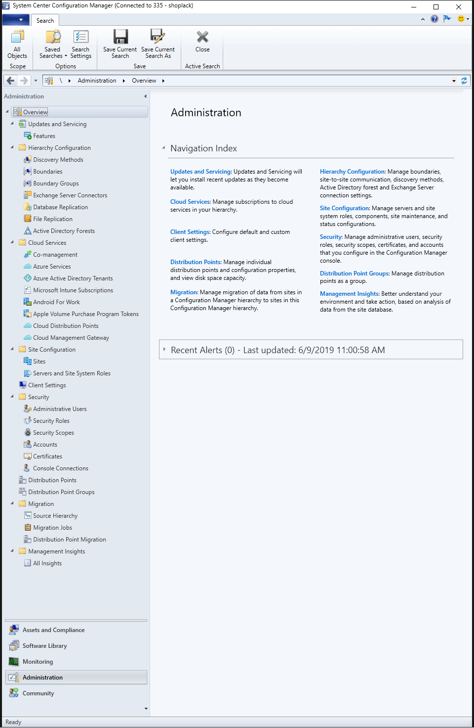Select Discovery Methods node icon
Screen dimensions: 474x728
pos(28,160)
